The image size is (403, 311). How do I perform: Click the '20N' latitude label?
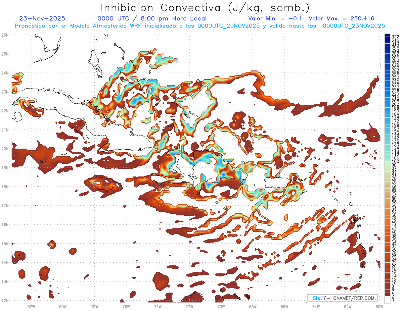tap(5, 149)
